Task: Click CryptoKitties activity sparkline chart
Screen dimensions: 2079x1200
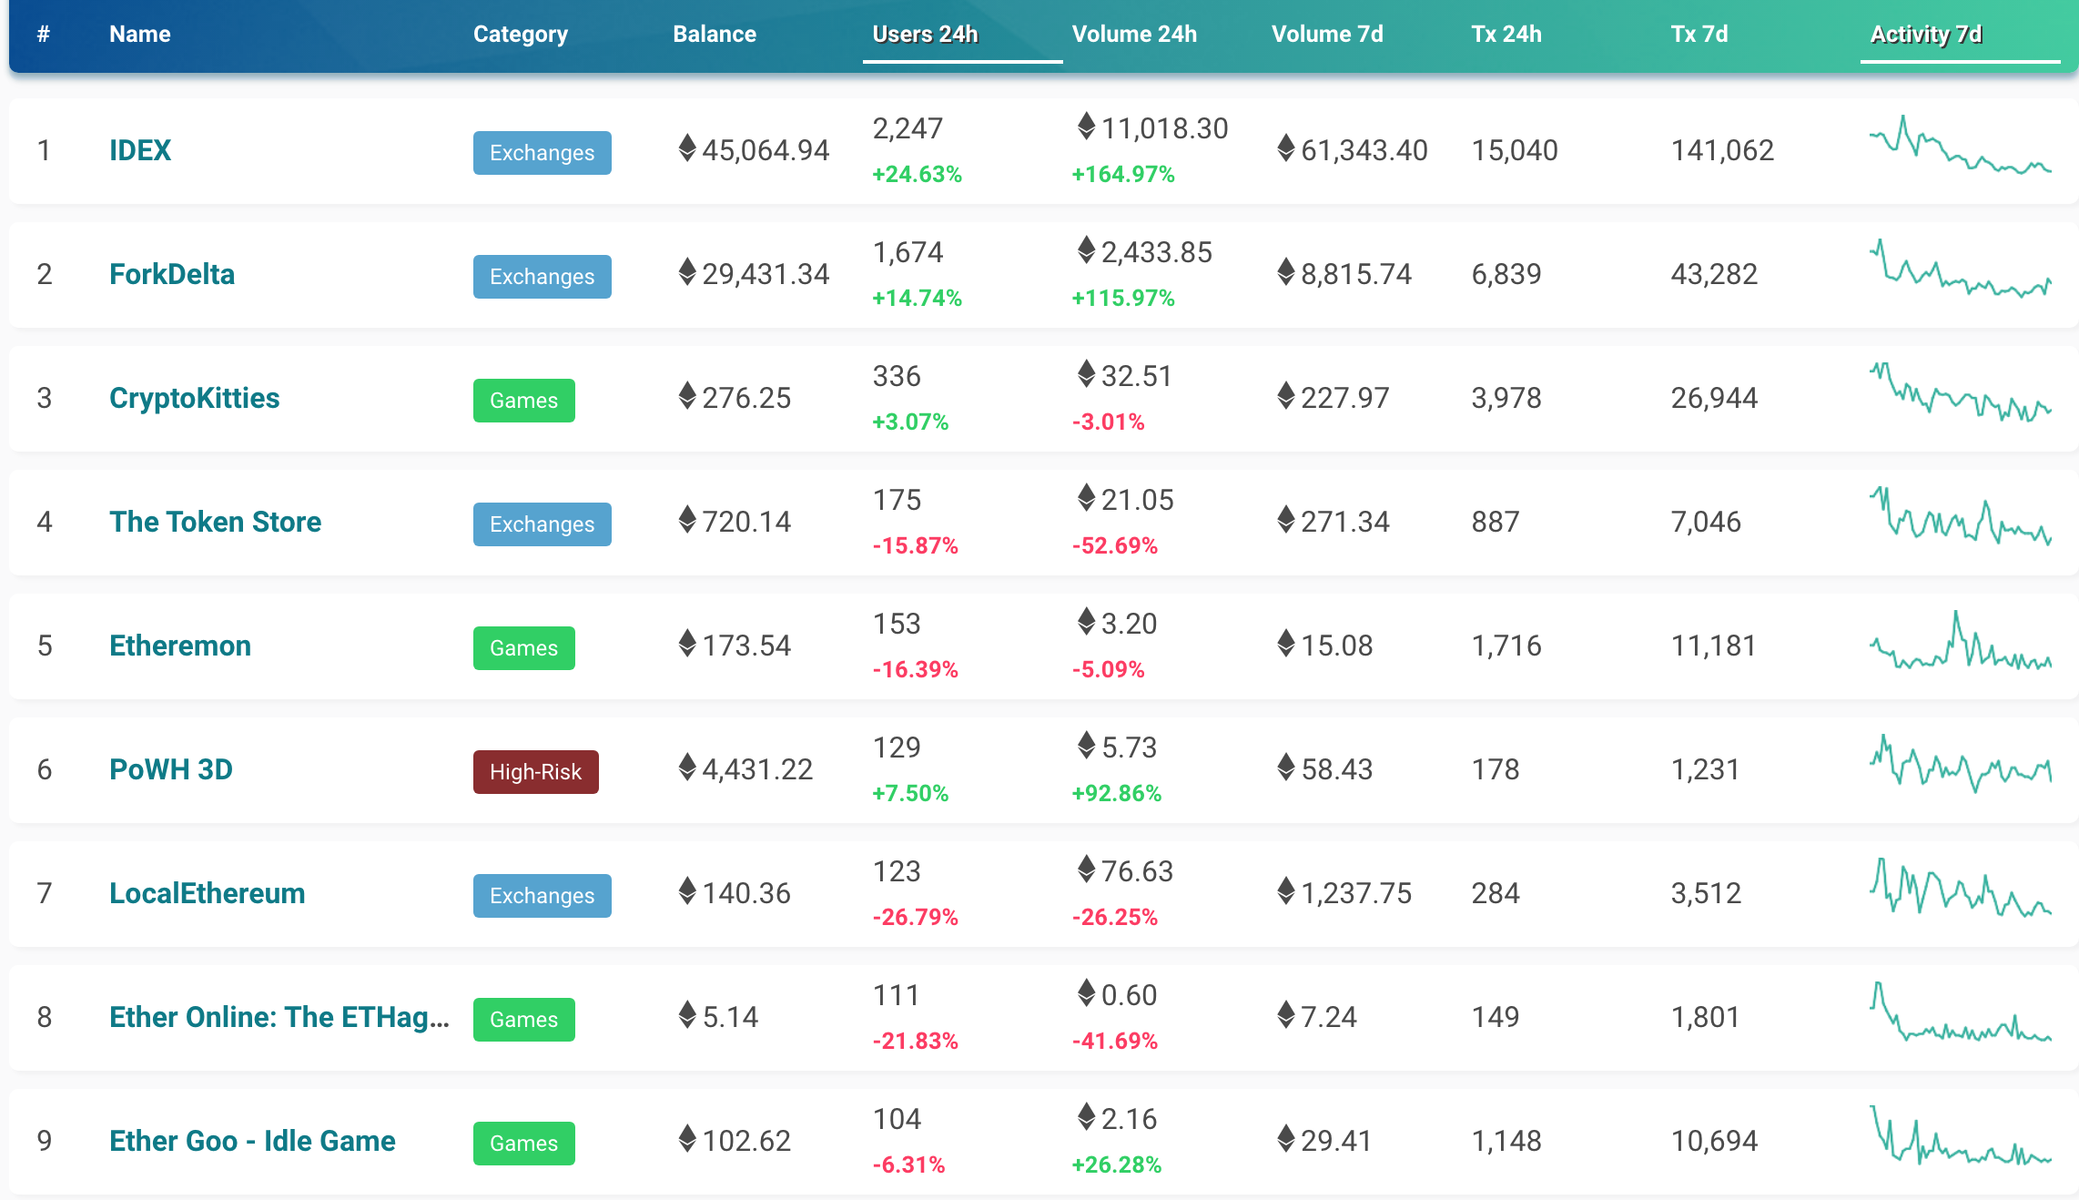Action: click(1961, 392)
